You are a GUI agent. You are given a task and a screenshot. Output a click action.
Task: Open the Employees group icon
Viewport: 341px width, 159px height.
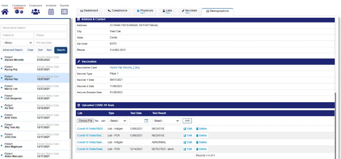35,12
